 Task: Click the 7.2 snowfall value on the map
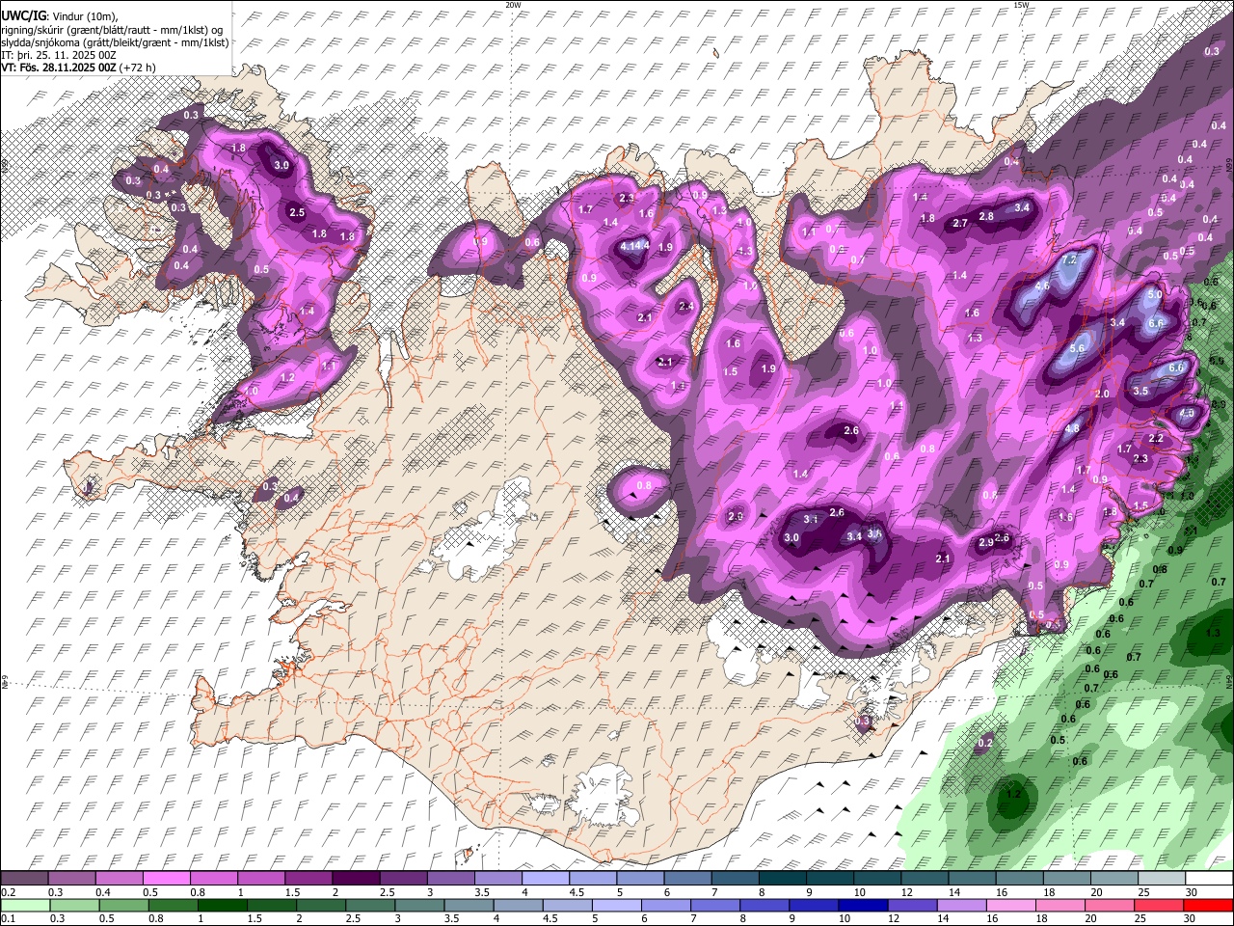tap(1069, 260)
